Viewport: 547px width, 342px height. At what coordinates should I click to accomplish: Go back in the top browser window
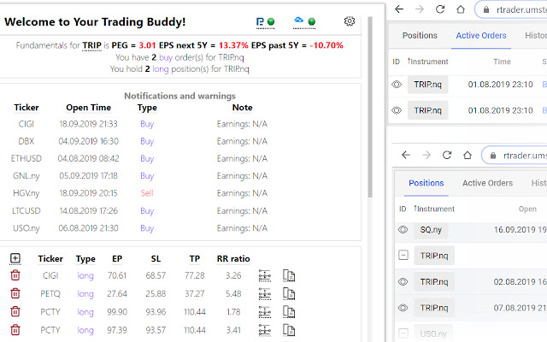coord(399,9)
